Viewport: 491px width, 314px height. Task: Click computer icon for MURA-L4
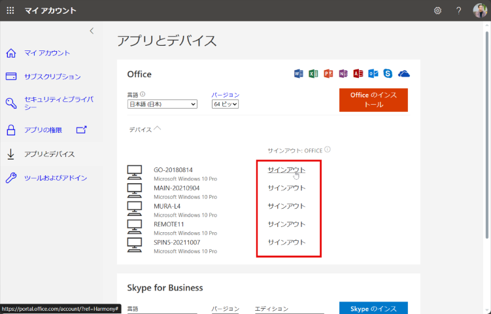pyautogui.click(x=135, y=209)
